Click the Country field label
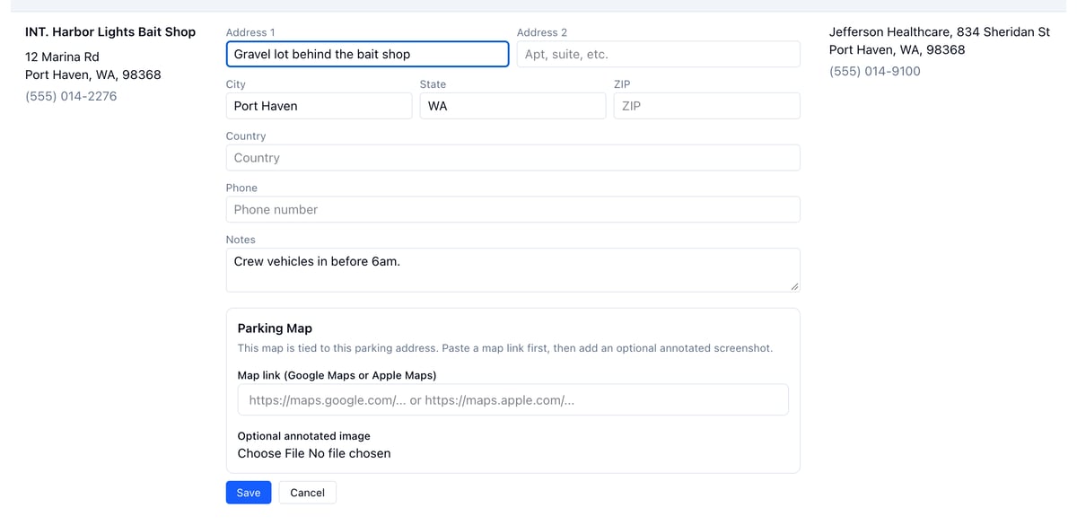 (x=246, y=136)
